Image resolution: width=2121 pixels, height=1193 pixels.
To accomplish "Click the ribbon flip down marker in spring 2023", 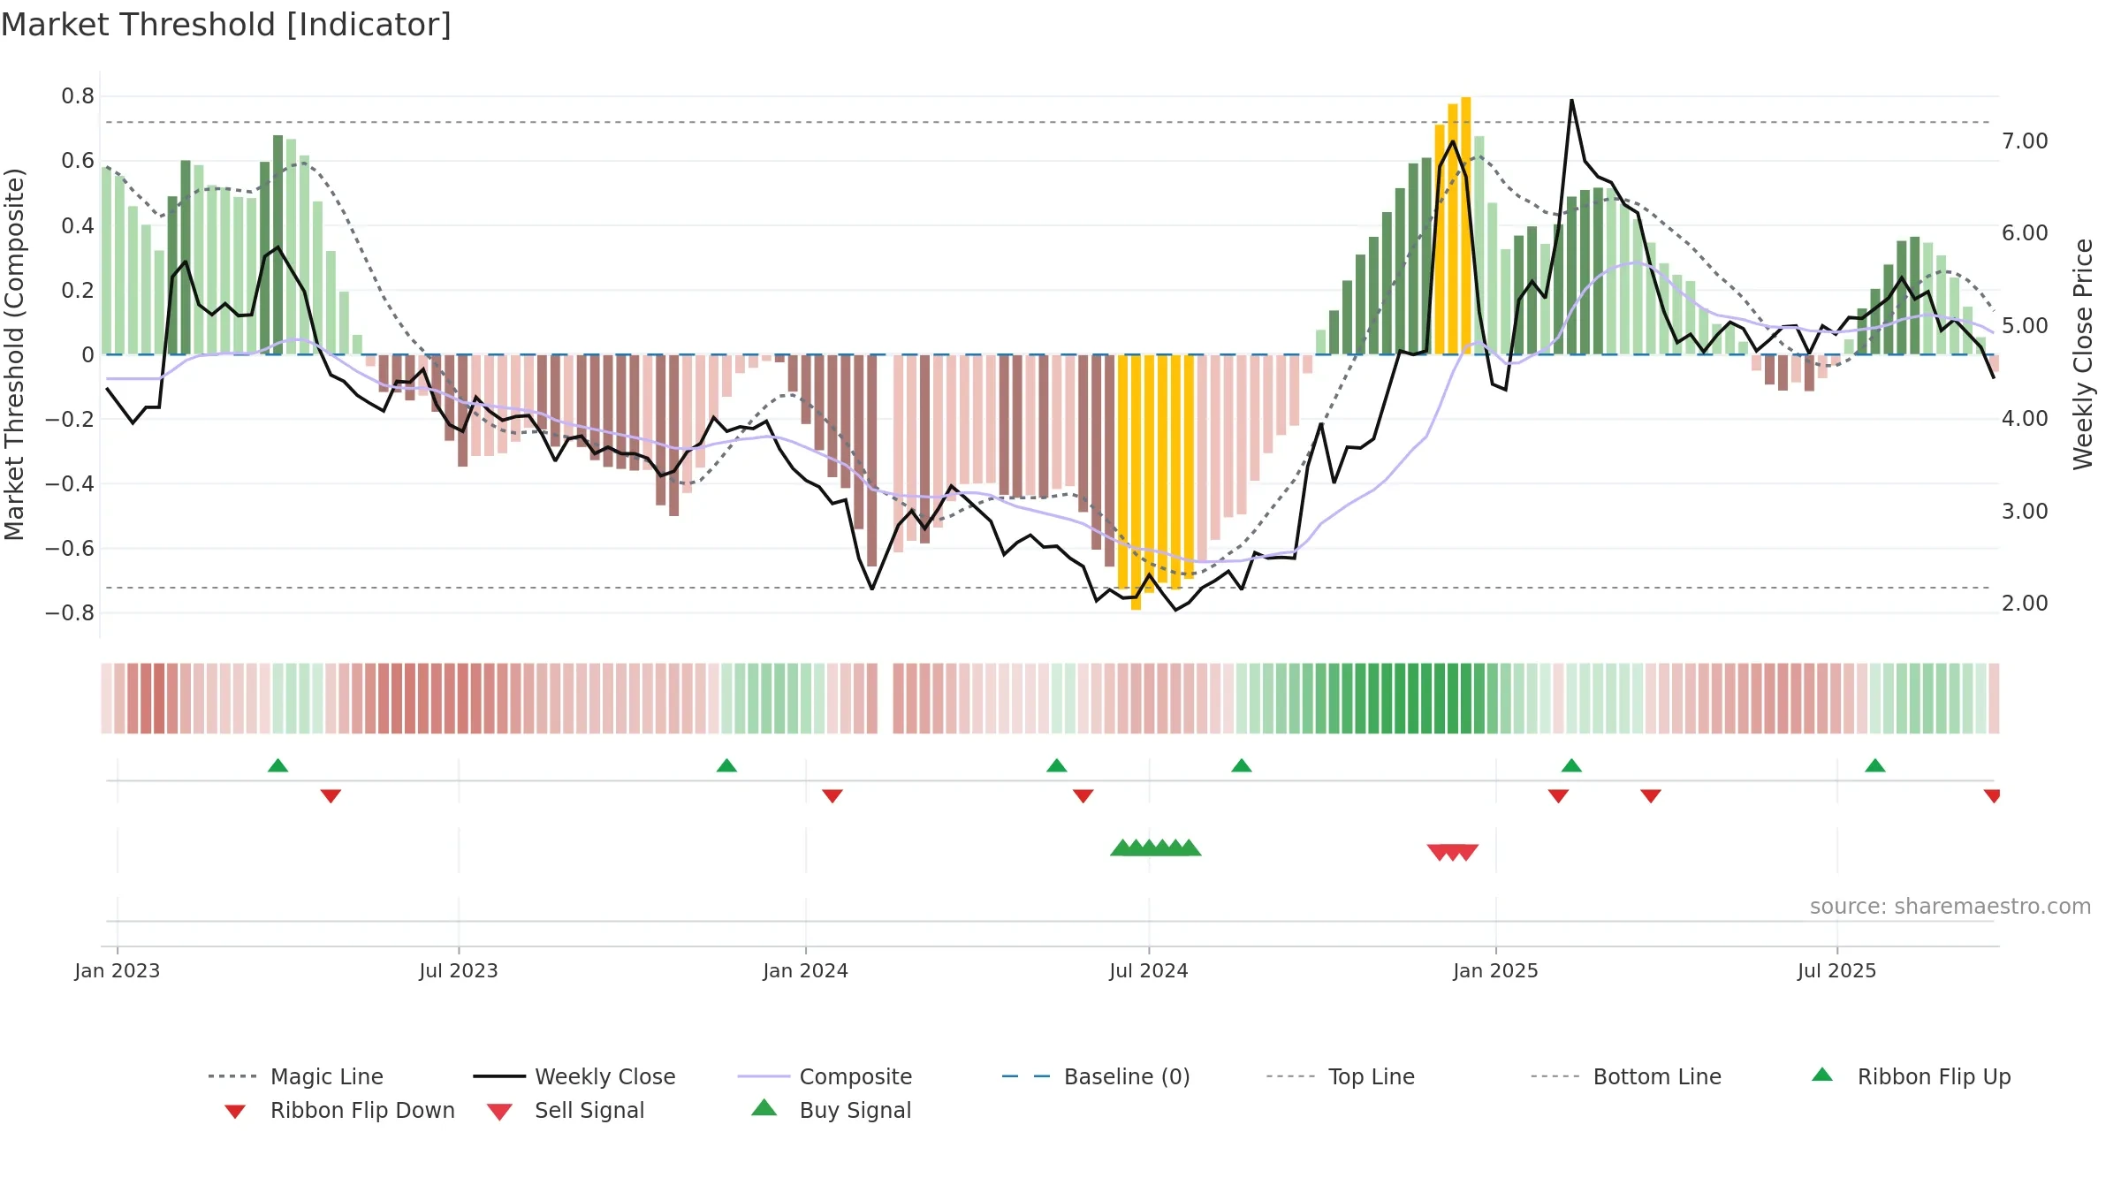I will pos(331,796).
